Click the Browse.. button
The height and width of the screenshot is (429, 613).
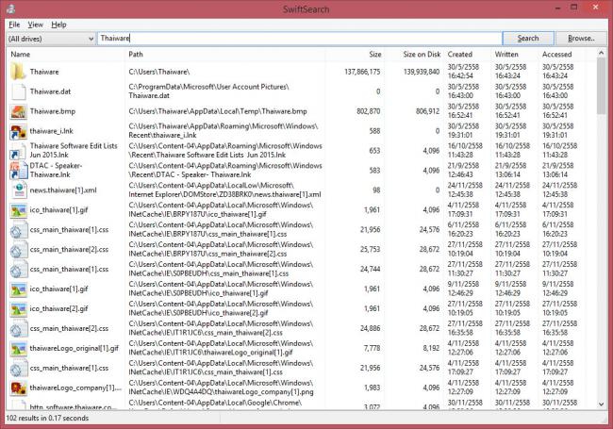pyautogui.click(x=581, y=39)
